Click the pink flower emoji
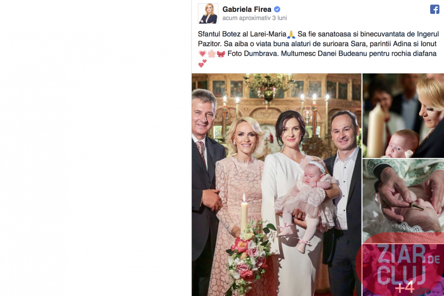Screen dimensions: 444x296 [x=212, y=54]
